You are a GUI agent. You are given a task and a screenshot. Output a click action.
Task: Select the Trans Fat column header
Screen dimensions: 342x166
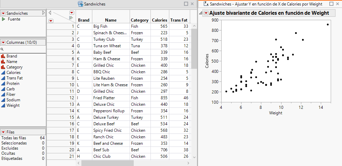click(179, 20)
